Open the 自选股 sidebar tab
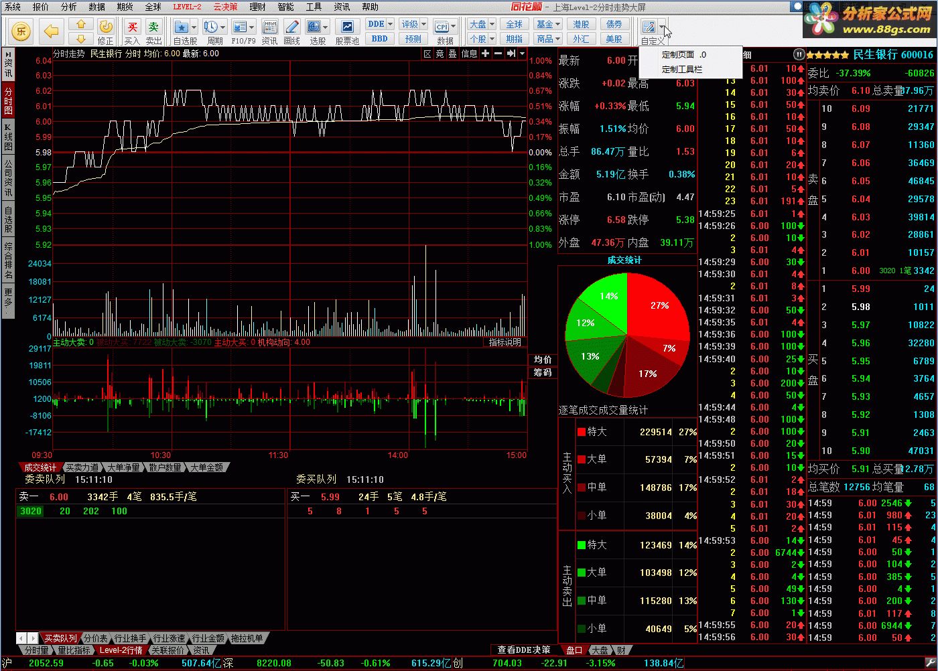 coord(8,220)
